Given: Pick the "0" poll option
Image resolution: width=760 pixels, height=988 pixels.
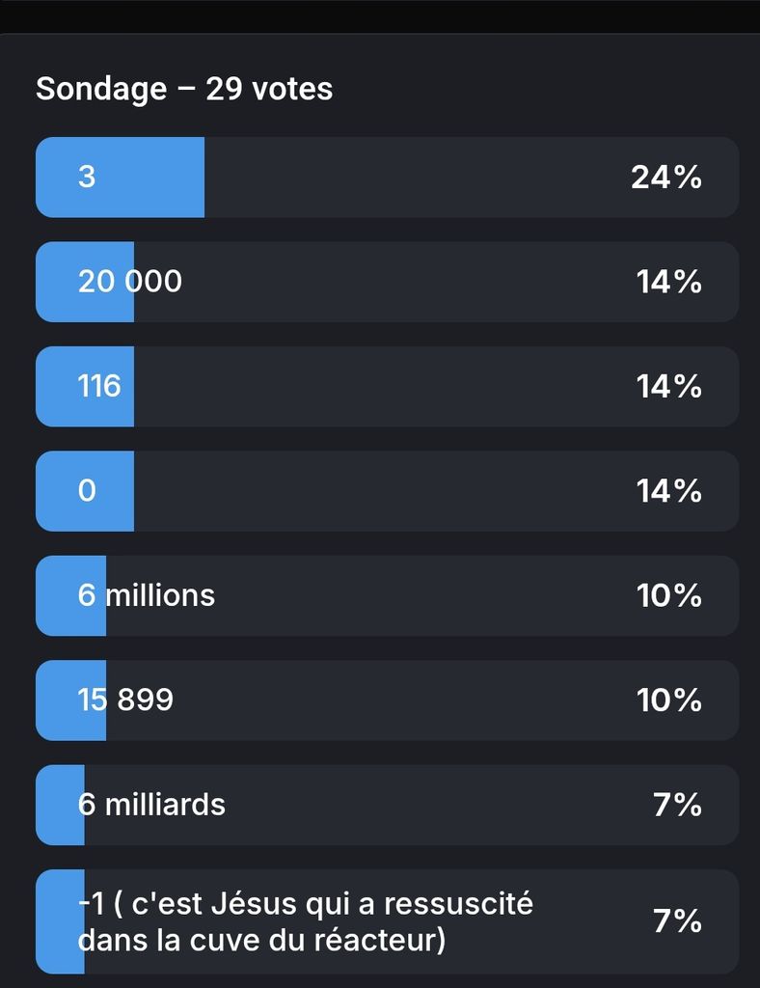Looking at the screenshot, I should pyautogui.click(x=87, y=491).
